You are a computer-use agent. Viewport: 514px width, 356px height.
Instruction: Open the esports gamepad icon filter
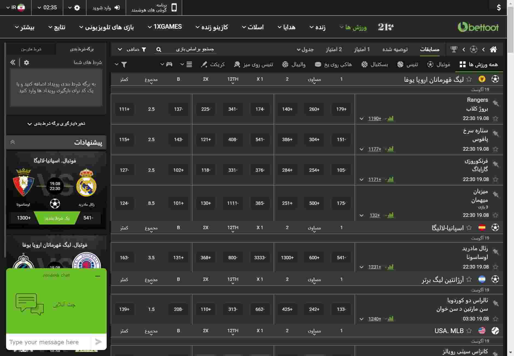[169, 64]
